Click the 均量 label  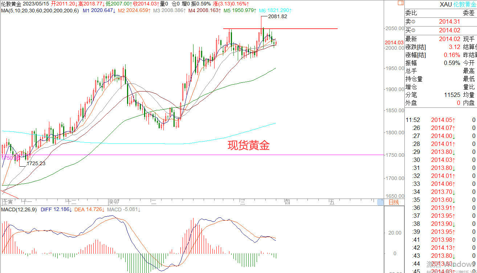click(469, 95)
